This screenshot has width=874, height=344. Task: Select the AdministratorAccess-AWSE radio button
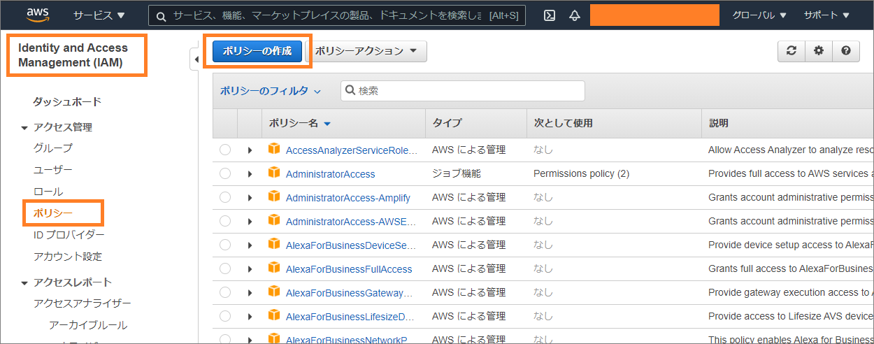[224, 221]
